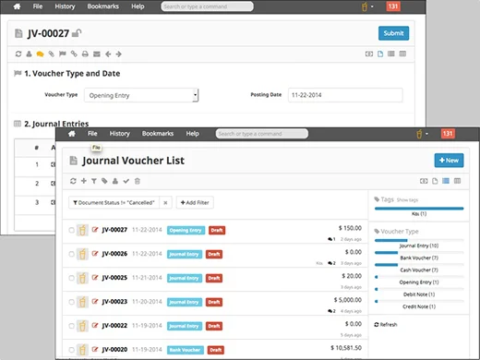Select the blue list view icon in list window
Image resolution: width=480 pixels, height=360 pixels.
pos(446,181)
